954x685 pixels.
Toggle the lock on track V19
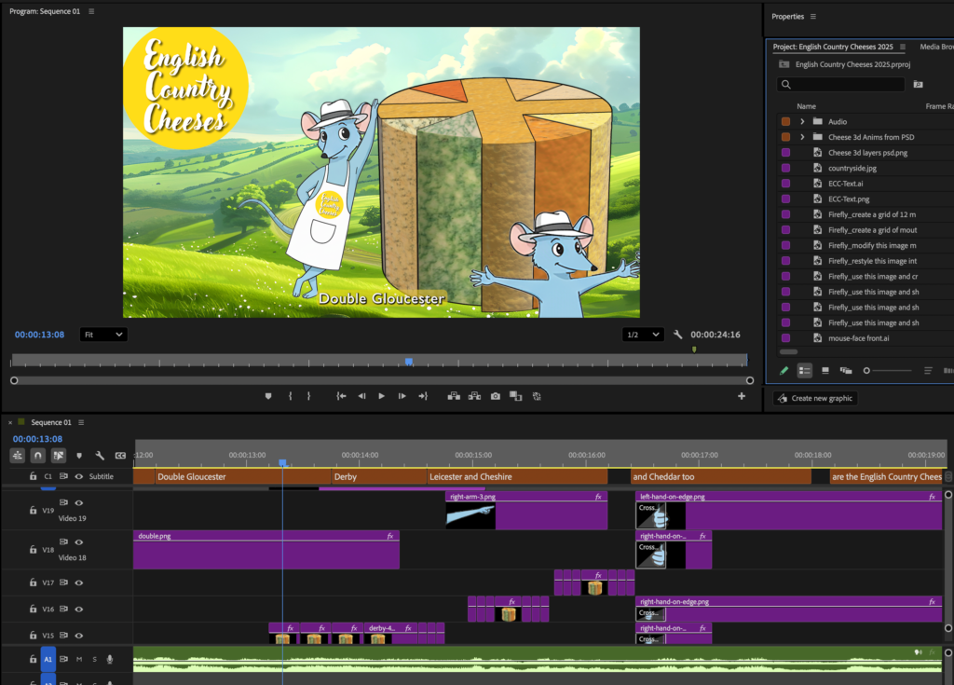click(33, 511)
